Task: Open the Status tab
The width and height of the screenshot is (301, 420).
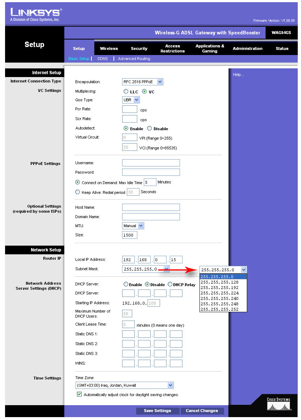Action: (x=282, y=48)
